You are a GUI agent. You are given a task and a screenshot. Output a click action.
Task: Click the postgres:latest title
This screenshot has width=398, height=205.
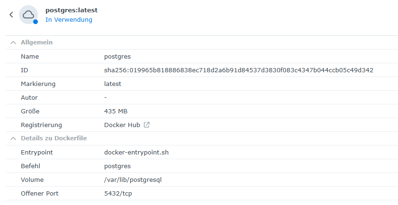[71, 10]
